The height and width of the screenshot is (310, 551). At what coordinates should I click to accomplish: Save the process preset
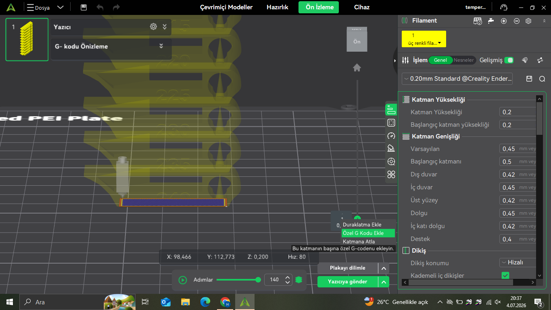529,79
